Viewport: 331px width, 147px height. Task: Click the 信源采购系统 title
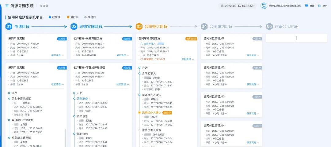point(22,6)
